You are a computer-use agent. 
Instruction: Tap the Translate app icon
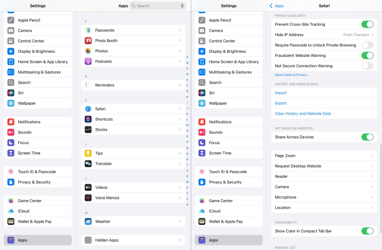[x=88, y=164]
